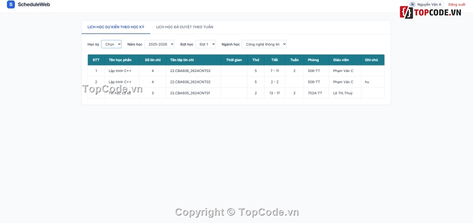Expand the Năm học 2025-2026 dropdown

pos(159,44)
